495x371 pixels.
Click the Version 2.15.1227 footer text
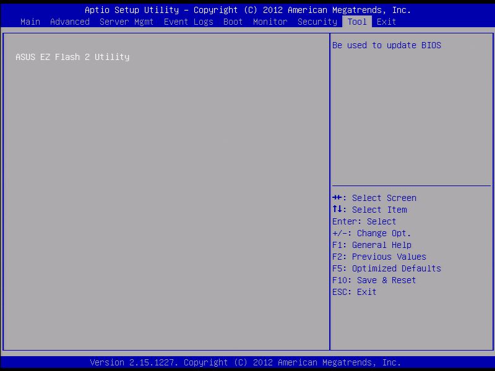click(x=245, y=362)
